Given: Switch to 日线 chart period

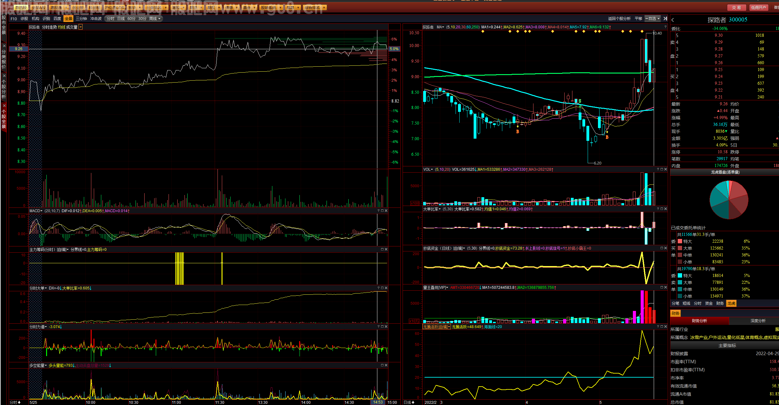Looking at the screenshot, I should pos(121,19).
